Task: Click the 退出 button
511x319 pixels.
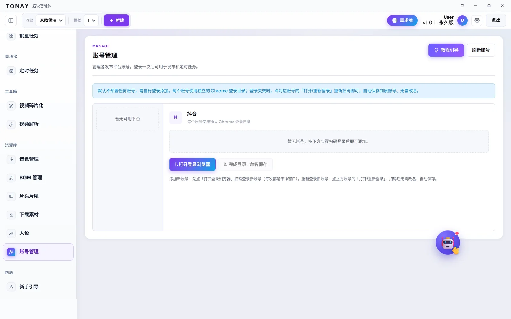Action: (x=496, y=20)
